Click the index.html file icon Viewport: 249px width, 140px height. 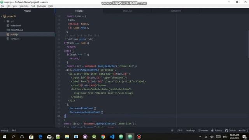click(x=8, y=26)
